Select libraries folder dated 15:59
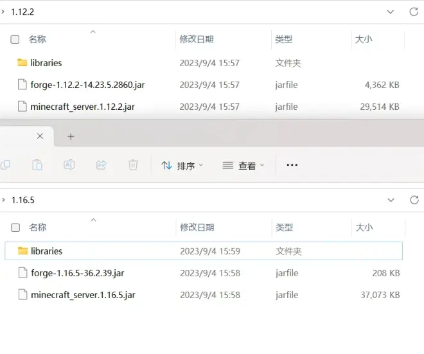This screenshot has width=424, height=354. [x=204, y=251]
